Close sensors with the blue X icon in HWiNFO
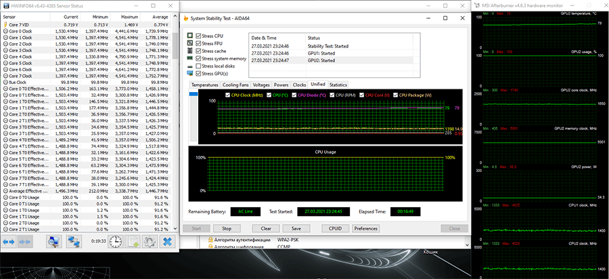The image size is (609, 279). tap(167, 241)
